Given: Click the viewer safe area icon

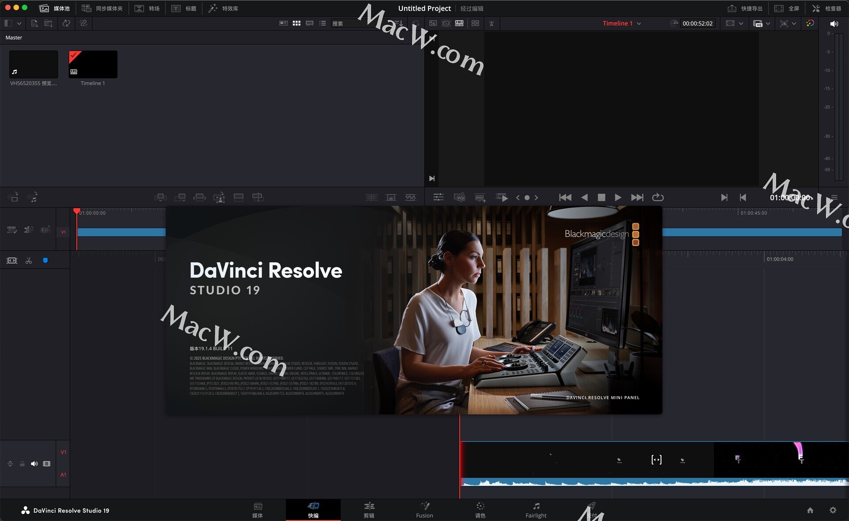Looking at the screenshot, I should [x=730, y=23].
